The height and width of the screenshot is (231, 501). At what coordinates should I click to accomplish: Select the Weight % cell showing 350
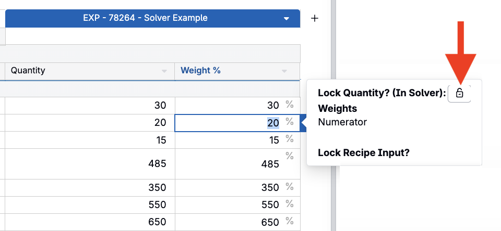point(237,188)
